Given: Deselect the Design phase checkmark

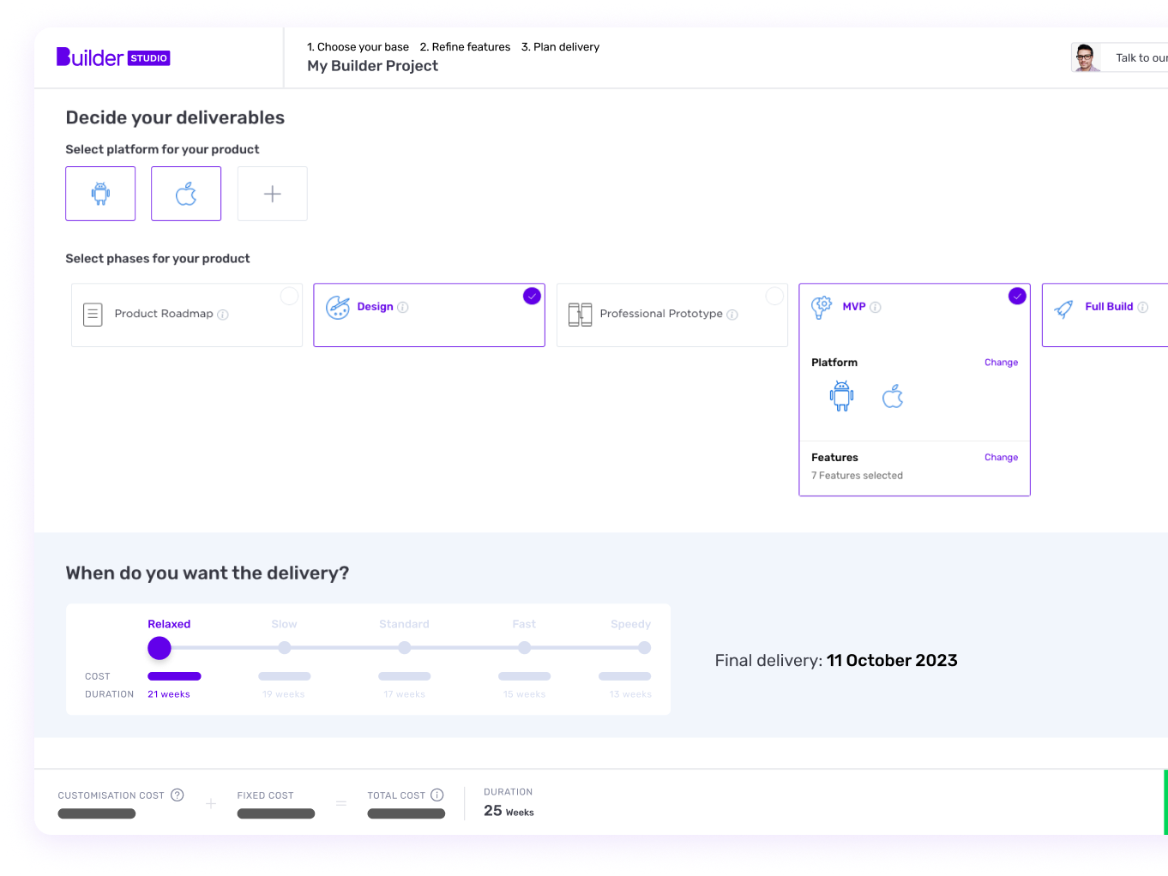Looking at the screenshot, I should pos(531,296).
